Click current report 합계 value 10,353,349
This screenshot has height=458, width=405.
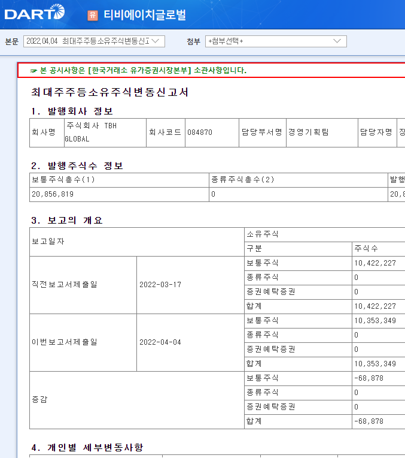tap(375, 364)
